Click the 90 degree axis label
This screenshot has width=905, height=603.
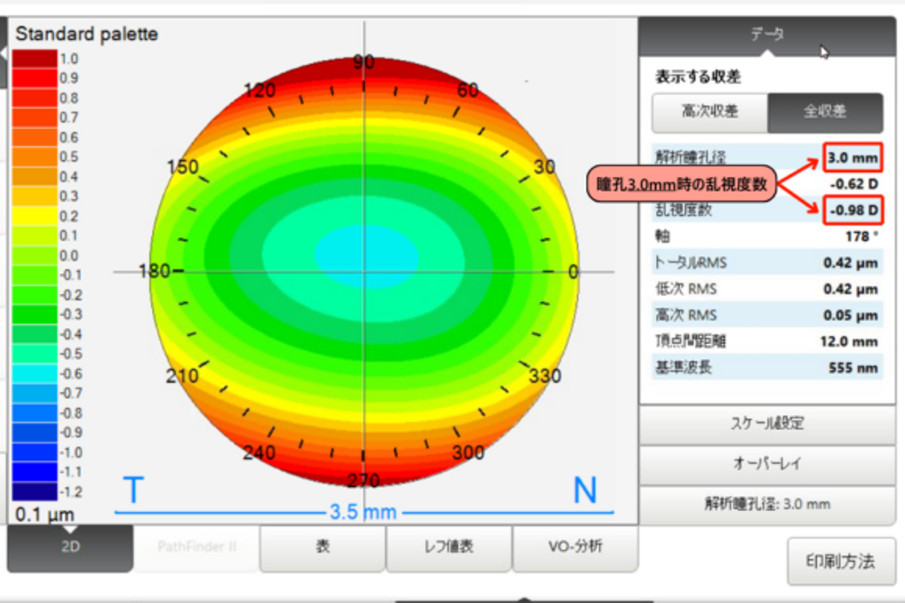coord(364,62)
